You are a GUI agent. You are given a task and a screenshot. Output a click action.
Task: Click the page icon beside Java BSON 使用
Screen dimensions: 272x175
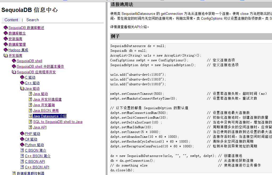[x=30, y=110]
